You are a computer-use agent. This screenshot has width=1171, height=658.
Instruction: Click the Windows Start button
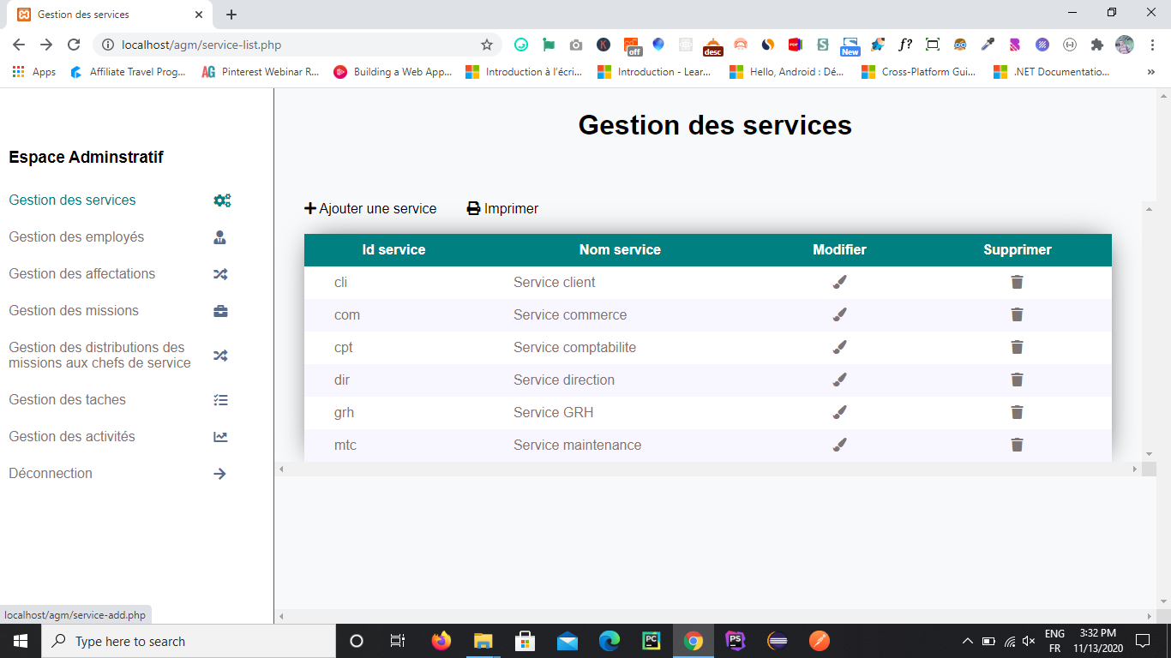(x=21, y=641)
